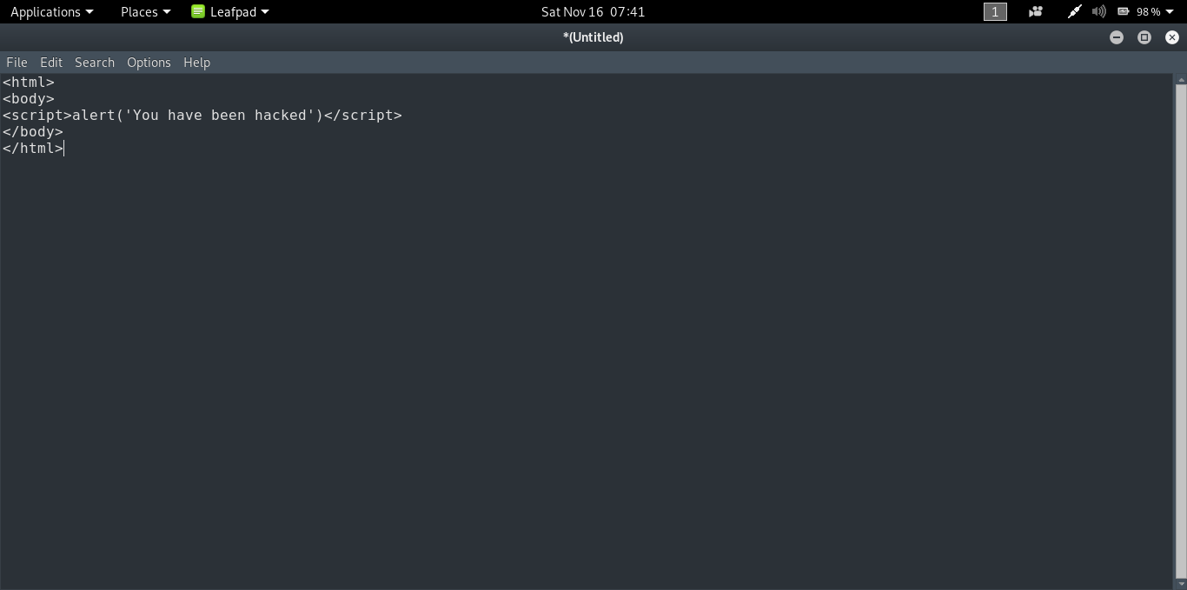
Task: Click the green Leafpad icon in top bar
Action: (x=198, y=11)
